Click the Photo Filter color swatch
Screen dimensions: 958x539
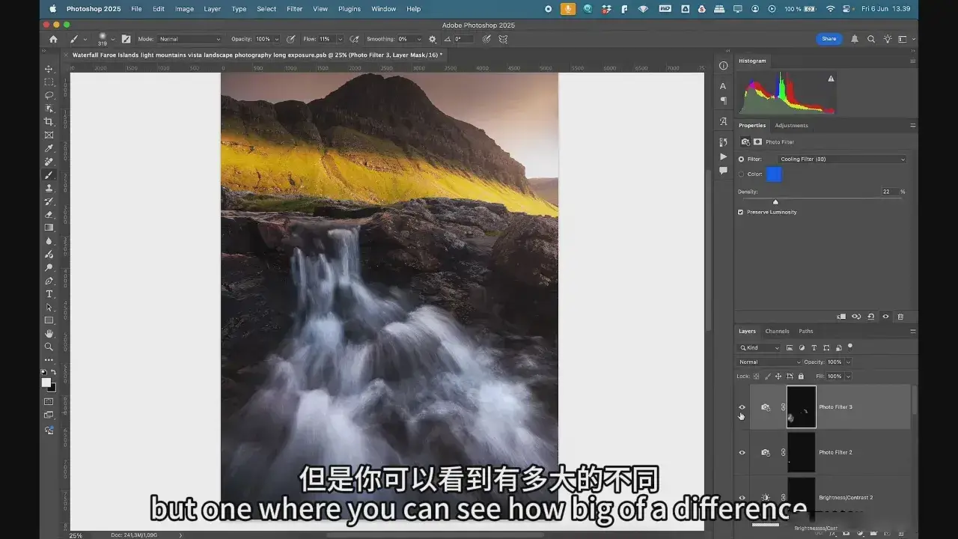[774, 174]
